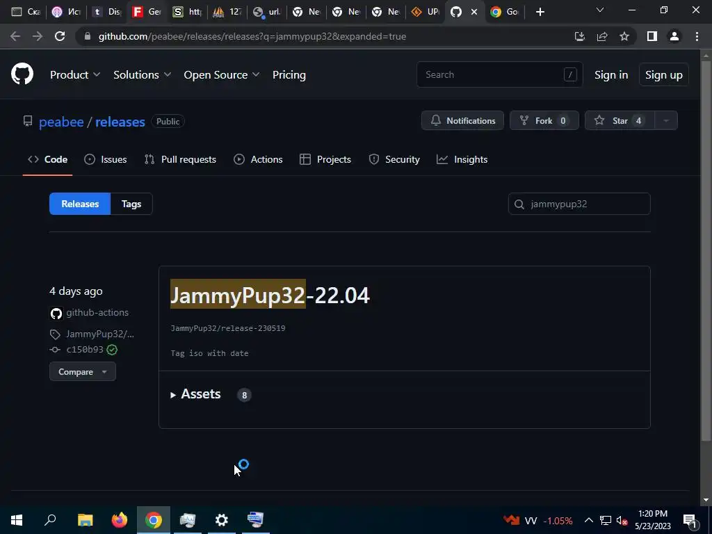Go forward in browser history

click(38, 36)
